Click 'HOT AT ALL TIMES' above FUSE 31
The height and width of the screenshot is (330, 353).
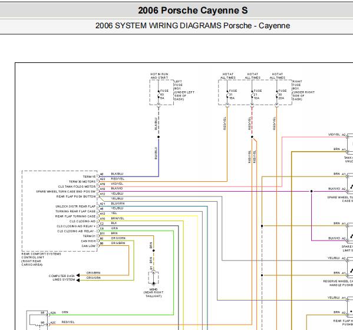(228, 76)
